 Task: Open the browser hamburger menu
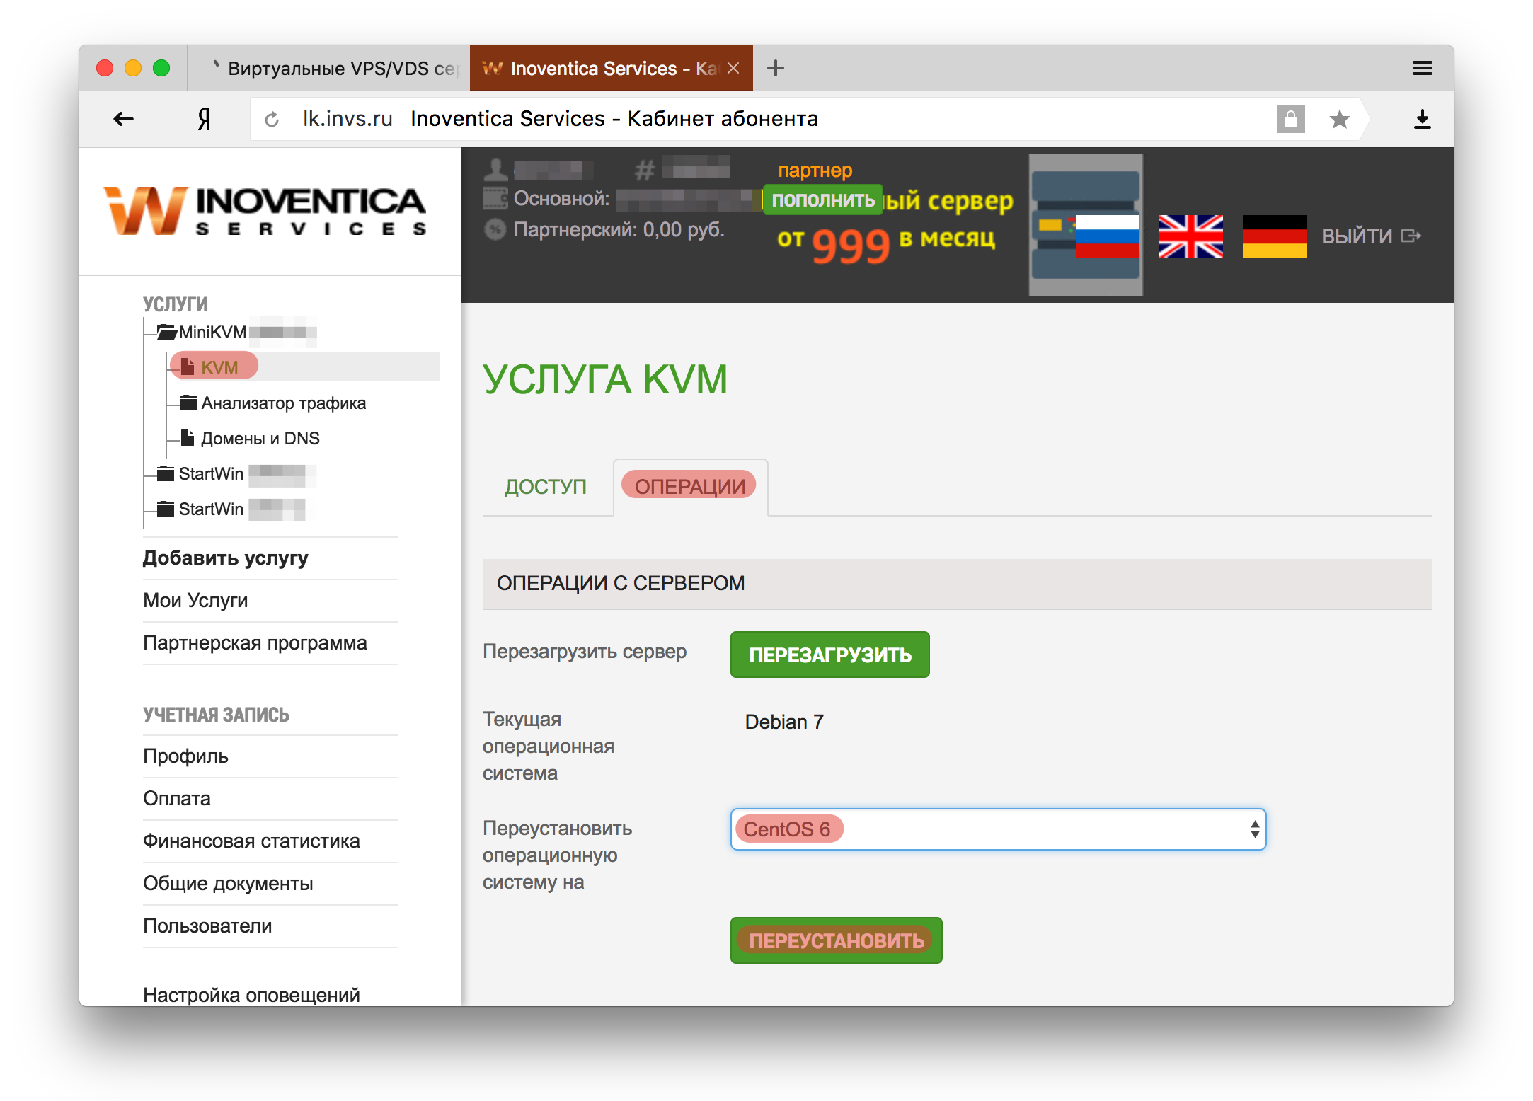click(1422, 68)
